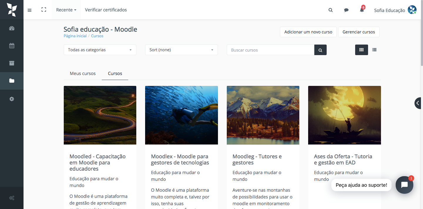Click the site logo in the sidebar

[12, 10]
